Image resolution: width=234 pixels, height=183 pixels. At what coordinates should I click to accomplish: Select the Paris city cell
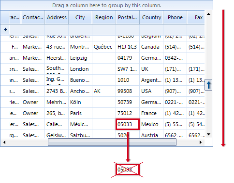80,113
